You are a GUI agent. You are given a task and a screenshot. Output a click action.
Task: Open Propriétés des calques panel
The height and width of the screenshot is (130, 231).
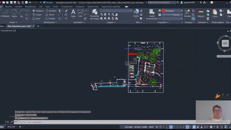(95, 14)
